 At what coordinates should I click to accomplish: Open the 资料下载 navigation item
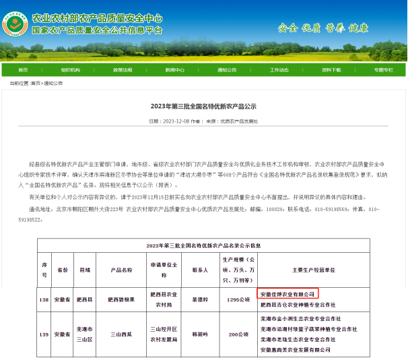point(331,70)
